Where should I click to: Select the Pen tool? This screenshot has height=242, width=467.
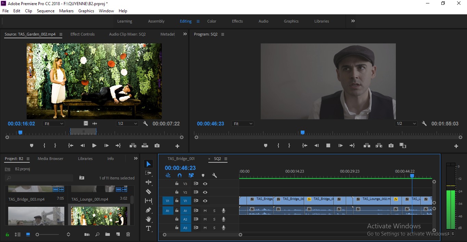pyautogui.click(x=148, y=210)
